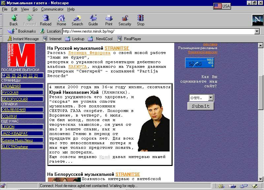Screen dimensions: 264x190
Task: Expand the Location URL history dropdown
Action: pos(257,31)
